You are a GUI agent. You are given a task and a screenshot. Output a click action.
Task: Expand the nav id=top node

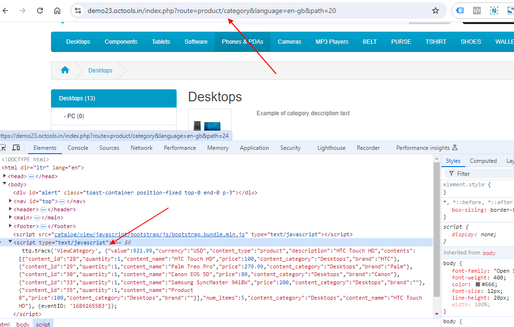(x=10, y=201)
